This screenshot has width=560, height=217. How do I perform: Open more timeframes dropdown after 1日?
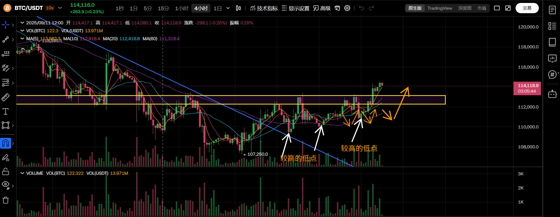pyautogui.click(x=228, y=8)
